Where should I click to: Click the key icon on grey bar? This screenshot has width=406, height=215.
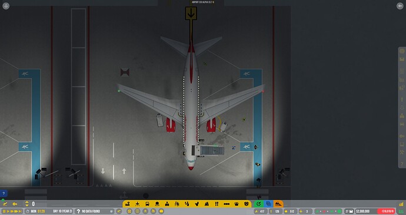[15, 204]
